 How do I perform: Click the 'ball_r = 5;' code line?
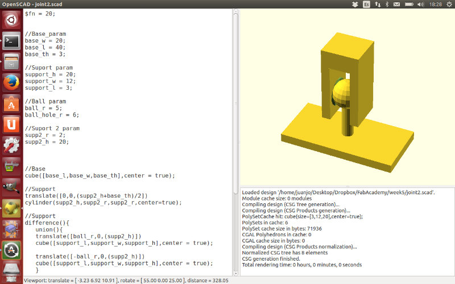[x=43, y=108]
